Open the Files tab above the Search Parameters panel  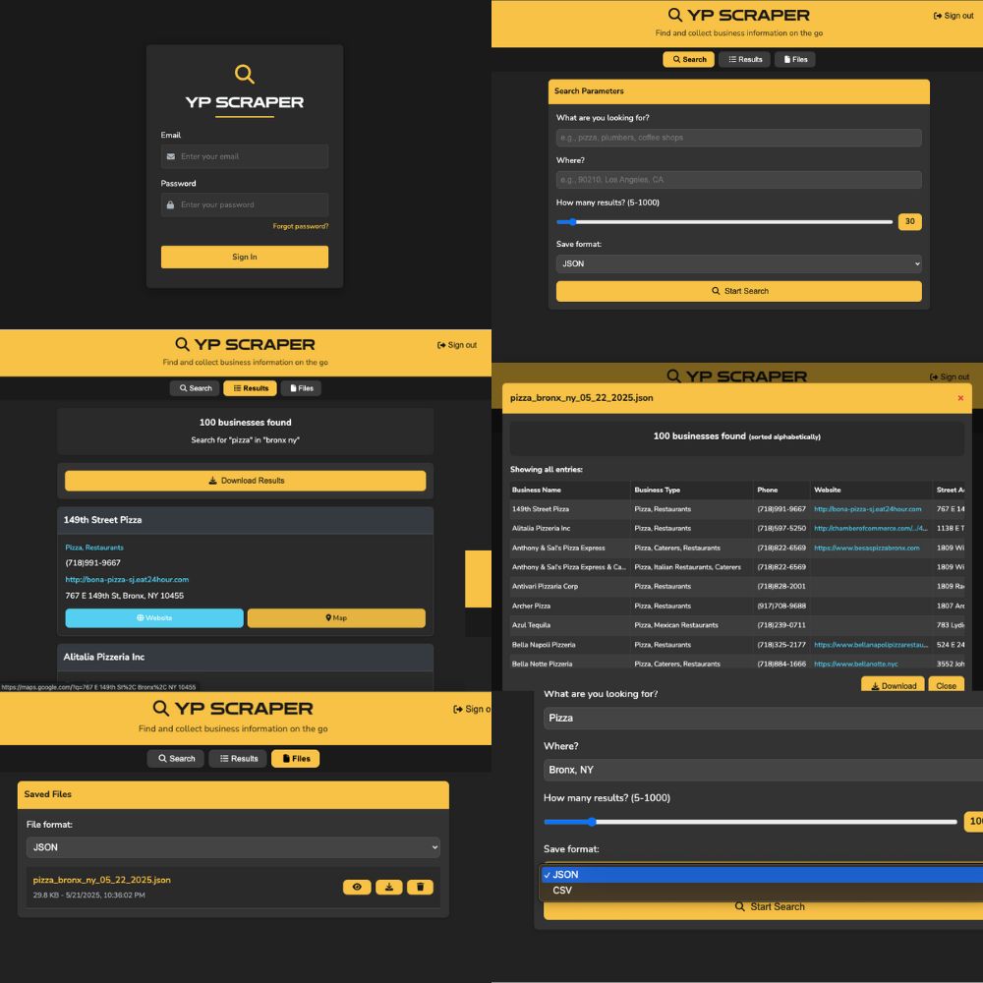(x=795, y=60)
